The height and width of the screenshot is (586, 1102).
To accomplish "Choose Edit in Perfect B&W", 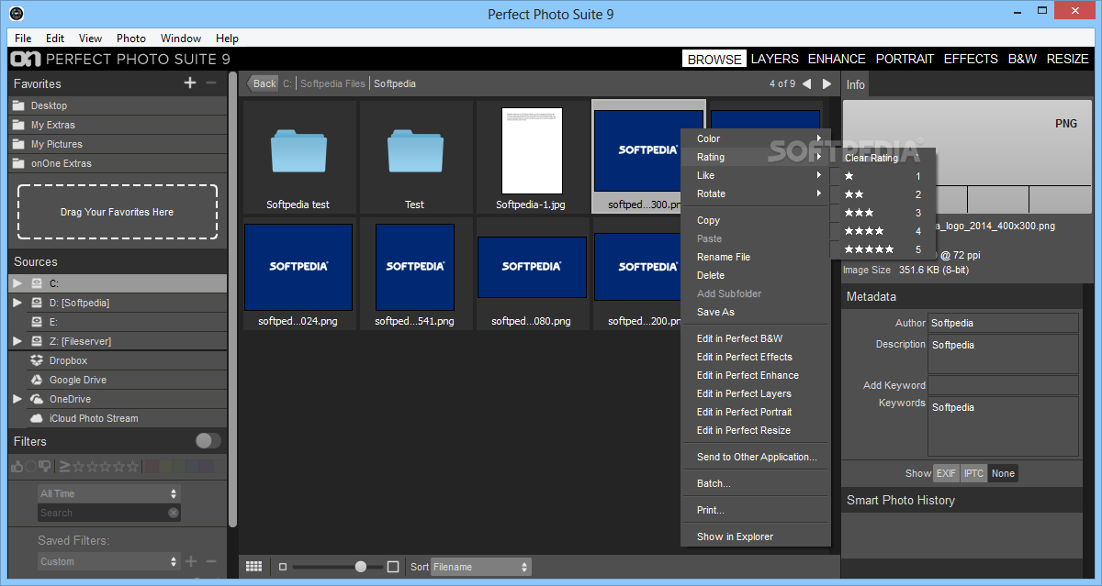I will pos(758,338).
